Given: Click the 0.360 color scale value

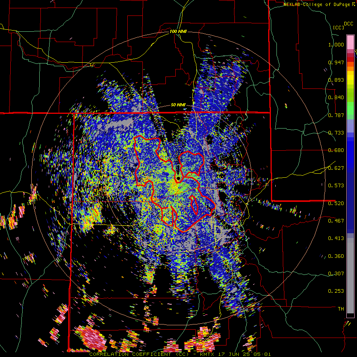Looking at the screenshot, I should (336, 256).
